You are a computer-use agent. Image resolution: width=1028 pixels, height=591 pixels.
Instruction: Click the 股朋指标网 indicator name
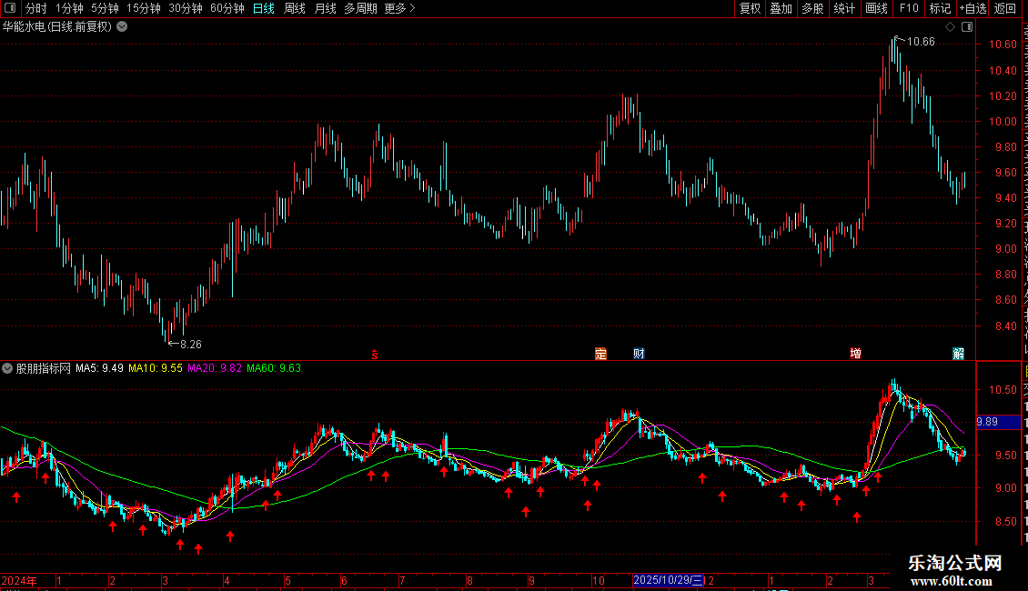pyautogui.click(x=44, y=368)
